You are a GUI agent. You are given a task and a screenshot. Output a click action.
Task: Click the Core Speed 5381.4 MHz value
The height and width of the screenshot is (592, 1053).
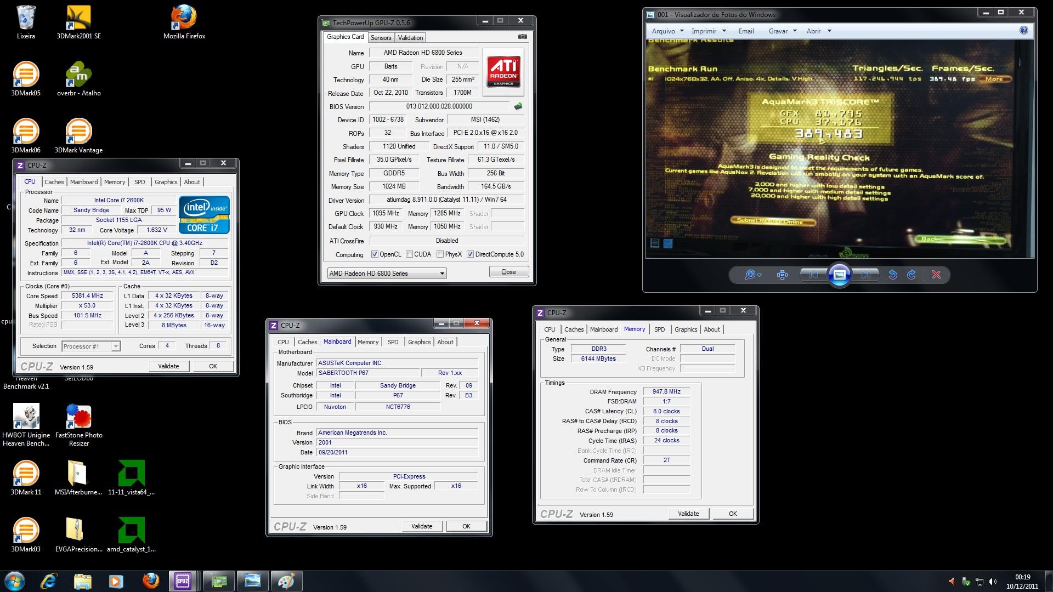coord(88,295)
